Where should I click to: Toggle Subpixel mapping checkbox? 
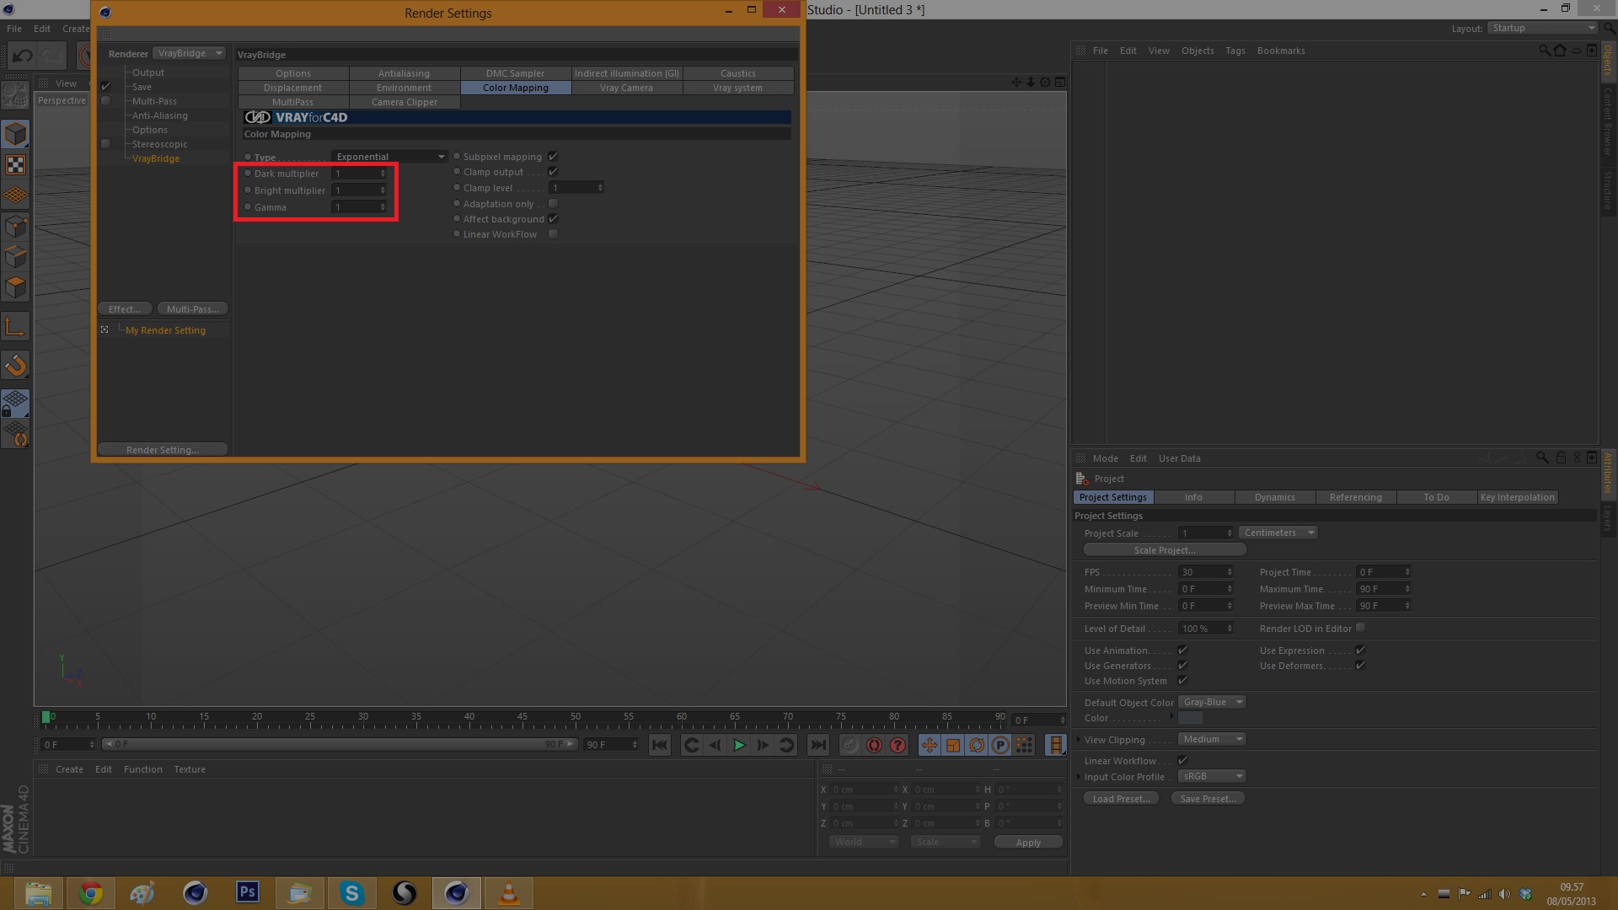click(553, 157)
